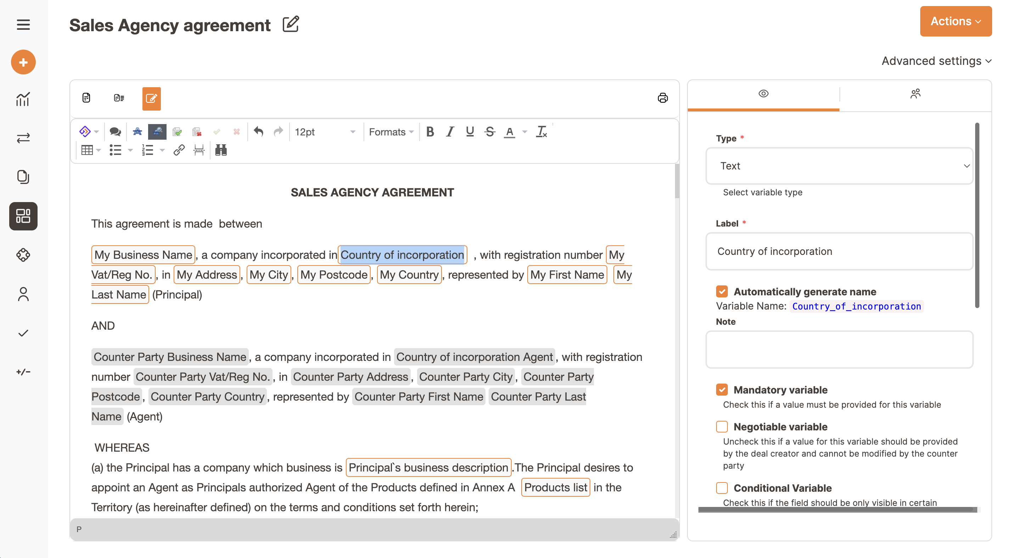This screenshot has width=1012, height=558.
Task: Uncheck Automatically generate name
Action: (x=722, y=291)
